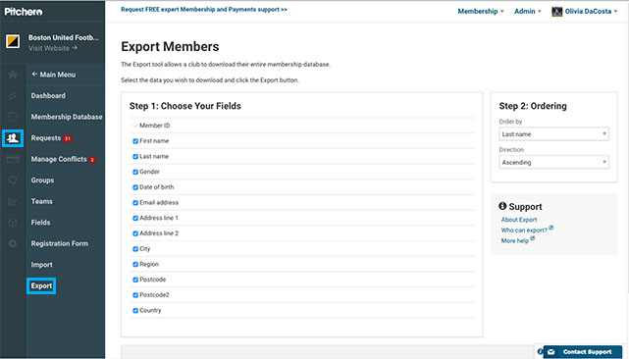Open the Order by dropdown
629x359 pixels.
tap(553, 134)
